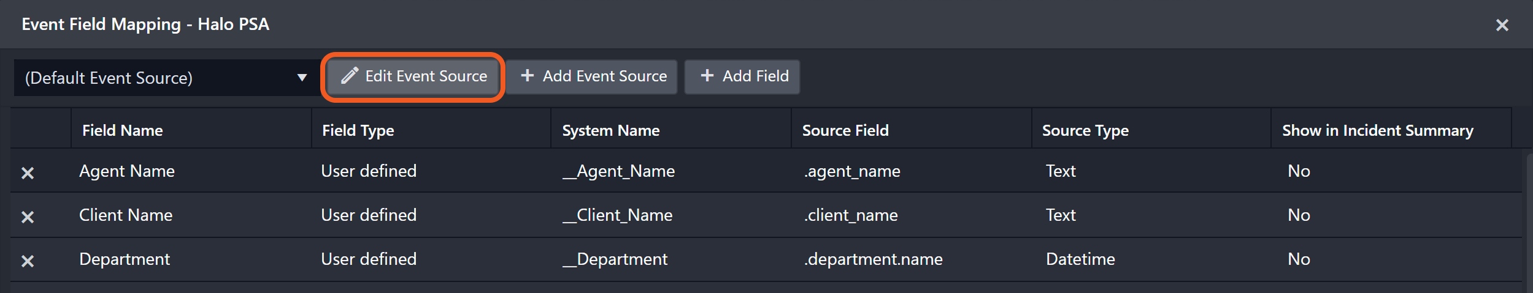The width and height of the screenshot is (1533, 293).
Task: Click the Source Field column header
Action: pos(845,130)
